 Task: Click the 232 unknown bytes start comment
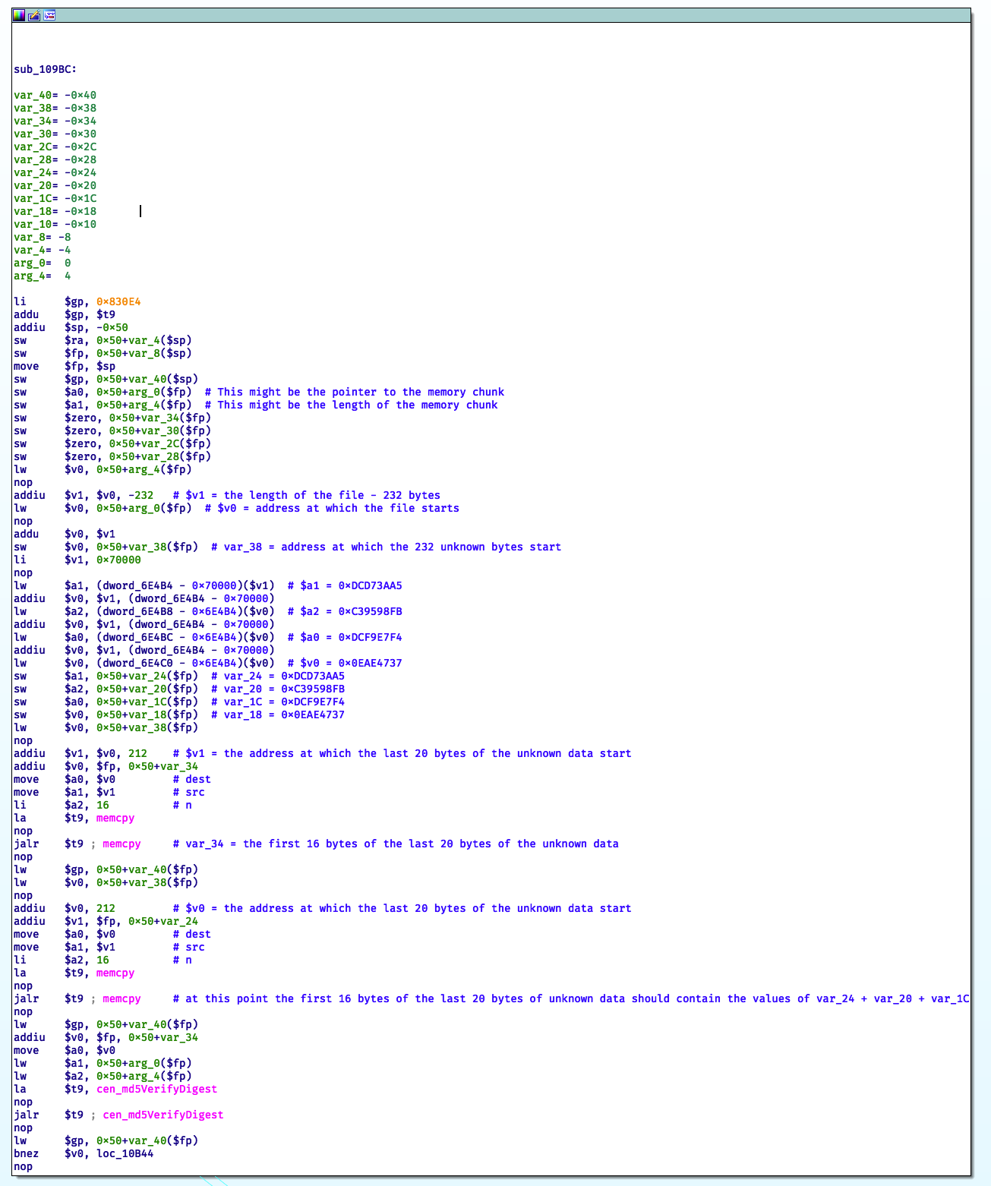point(386,547)
